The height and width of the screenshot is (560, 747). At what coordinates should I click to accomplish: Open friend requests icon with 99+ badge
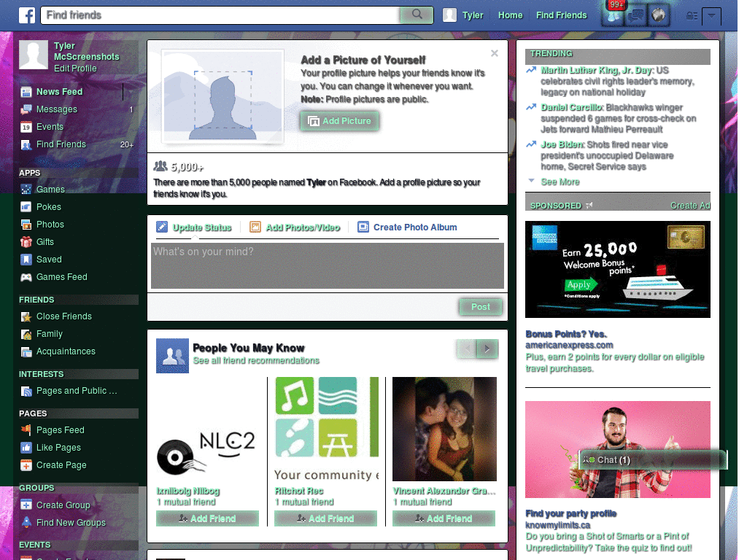613,15
